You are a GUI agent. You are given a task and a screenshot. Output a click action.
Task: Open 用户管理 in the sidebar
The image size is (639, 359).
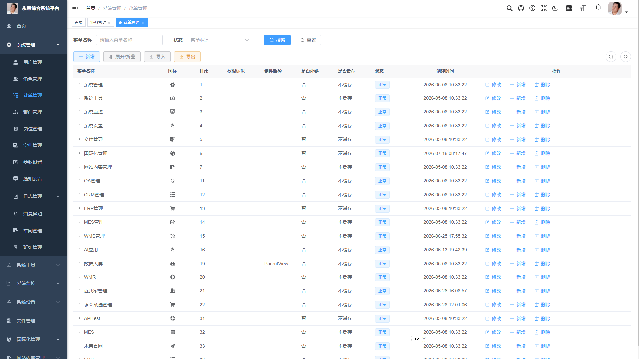click(x=33, y=62)
